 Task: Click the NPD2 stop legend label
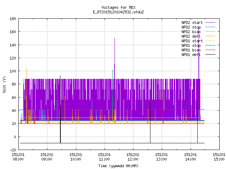pos(191,27)
